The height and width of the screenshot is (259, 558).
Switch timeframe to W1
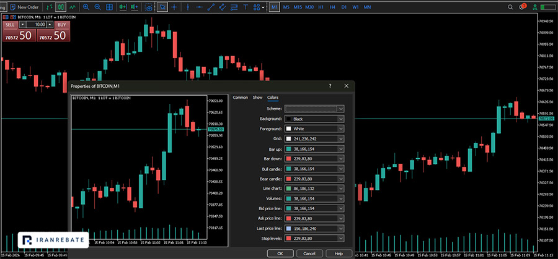(x=355, y=7)
